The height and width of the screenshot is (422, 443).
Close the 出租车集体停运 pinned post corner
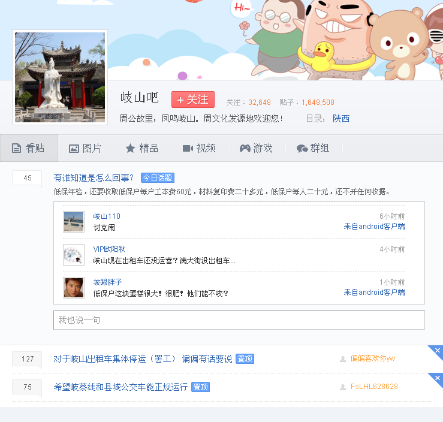click(x=438, y=351)
